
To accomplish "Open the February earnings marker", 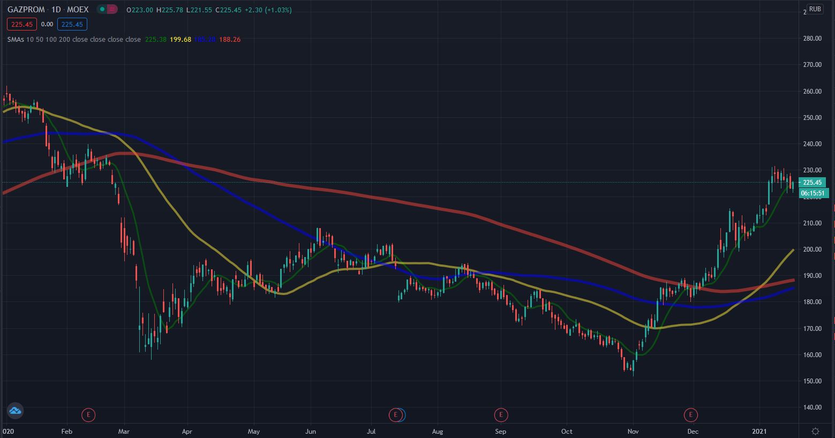I will (88, 414).
